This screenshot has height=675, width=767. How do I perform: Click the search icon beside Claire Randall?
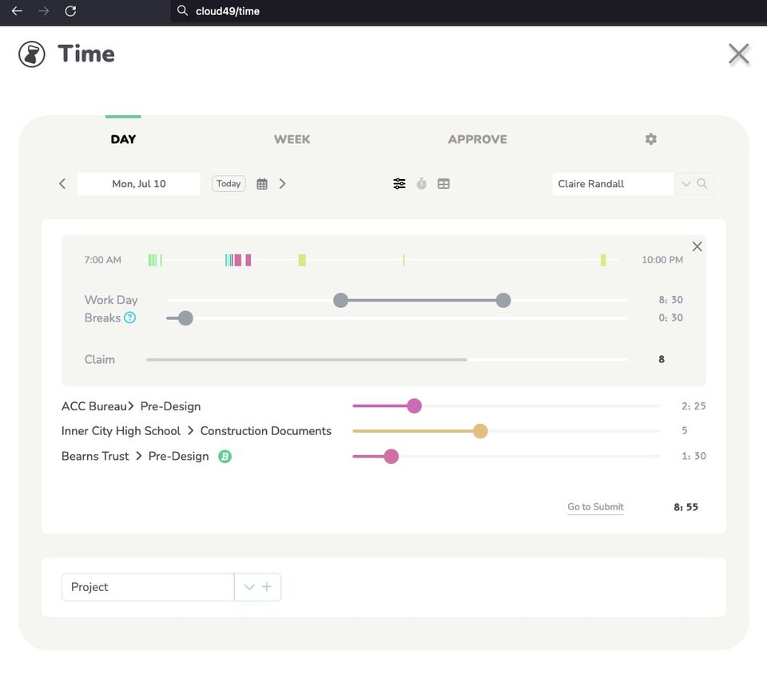[702, 184]
